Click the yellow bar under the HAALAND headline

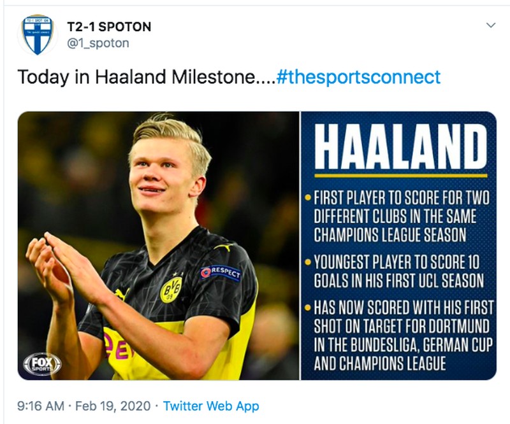coord(400,175)
